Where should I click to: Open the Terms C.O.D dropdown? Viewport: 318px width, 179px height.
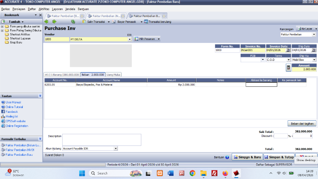(x=288, y=60)
